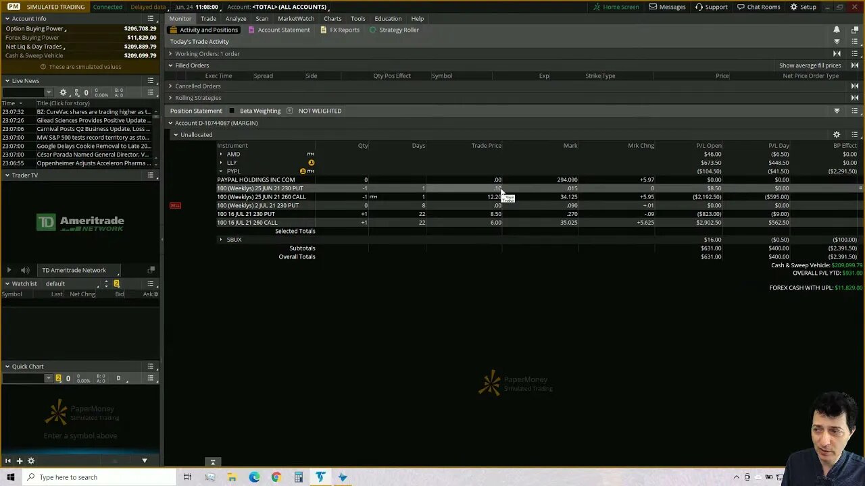Open FX Reports sub-tab
Image resolution: width=865 pixels, height=486 pixels.
(340, 30)
